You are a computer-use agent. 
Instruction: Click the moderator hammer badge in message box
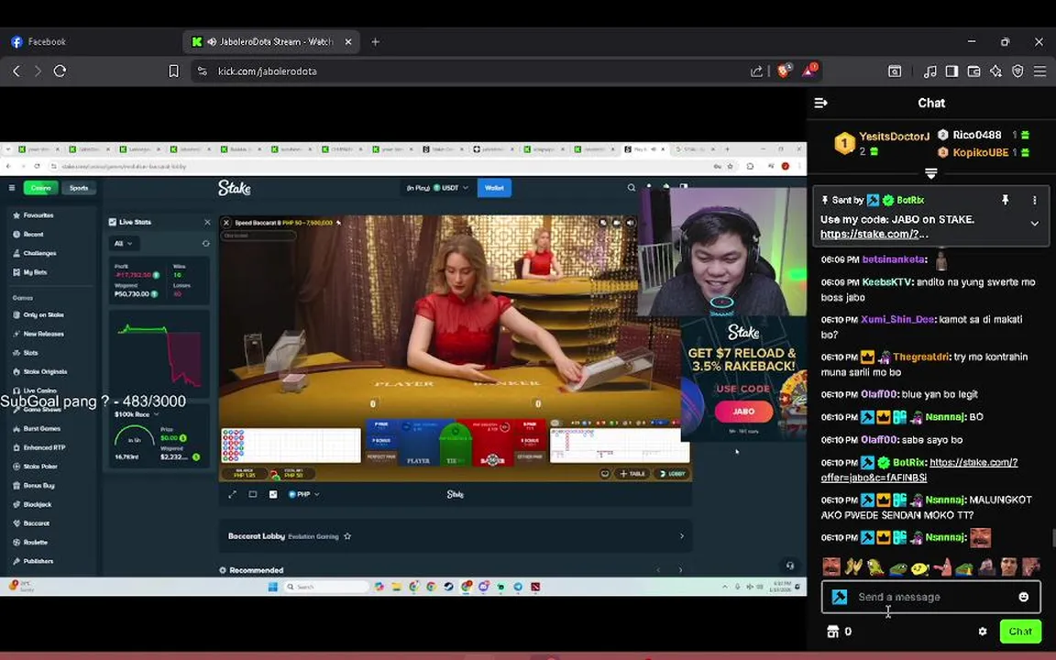[x=839, y=597]
